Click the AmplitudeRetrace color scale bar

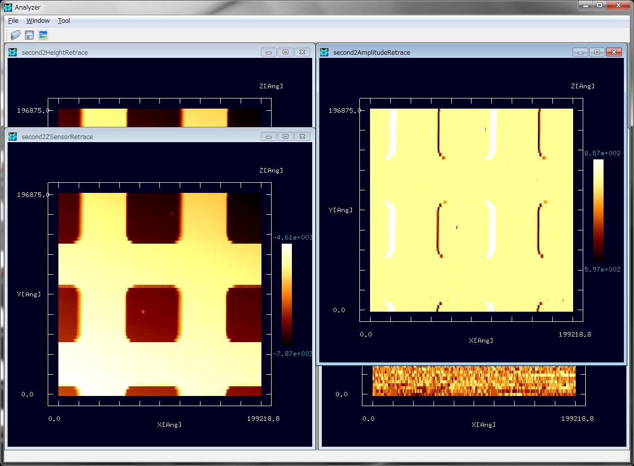(x=598, y=210)
